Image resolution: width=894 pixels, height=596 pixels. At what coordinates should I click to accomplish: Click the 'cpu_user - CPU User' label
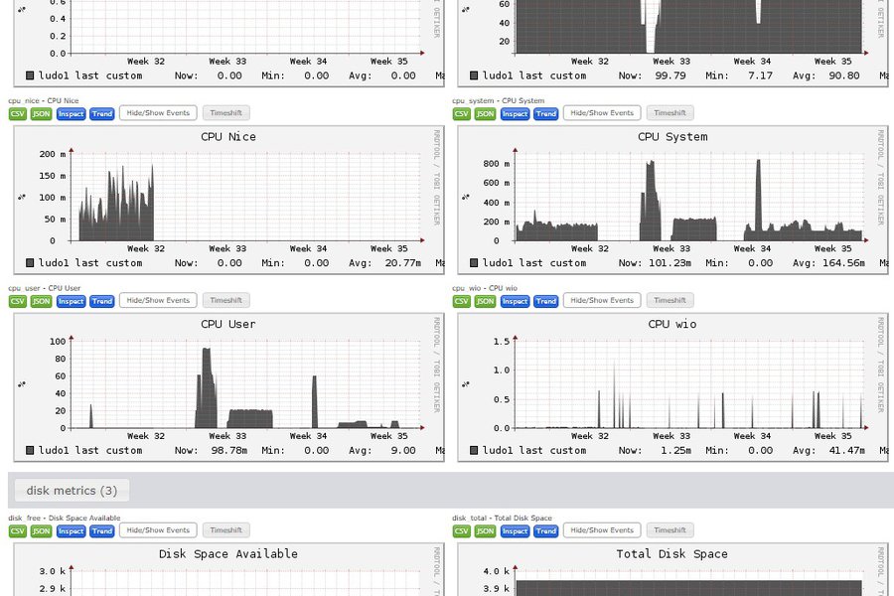tap(45, 288)
